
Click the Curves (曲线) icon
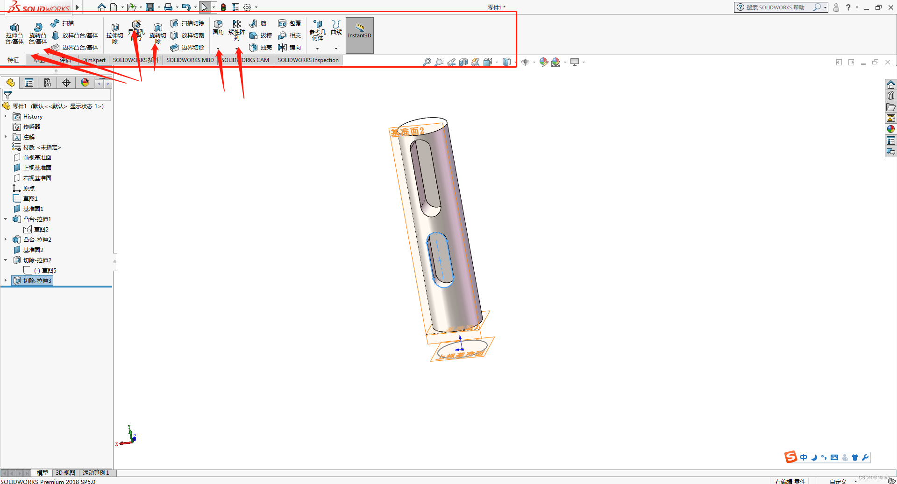click(336, 24)
